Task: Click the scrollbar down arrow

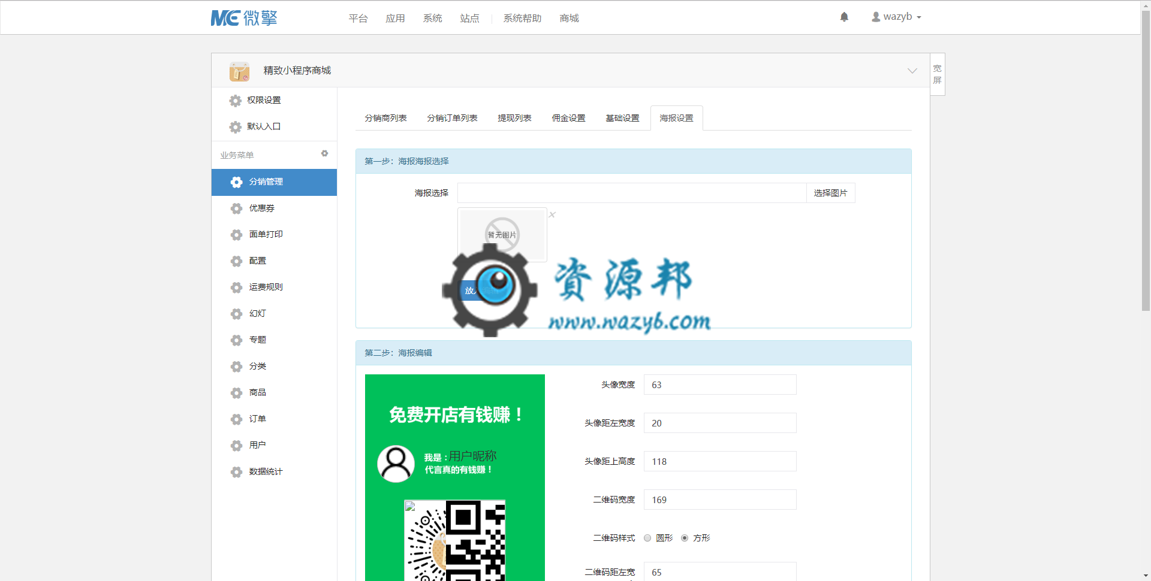Action: click(x=1146, y=576)
